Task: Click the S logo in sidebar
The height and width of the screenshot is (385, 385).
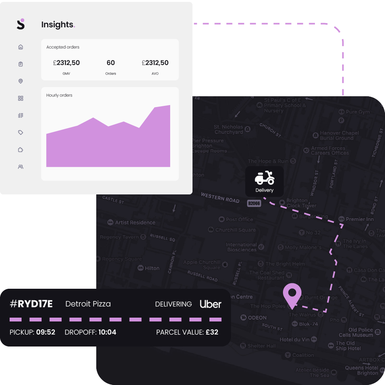Action: tap(21, 24)
